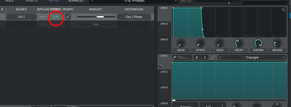The width and height of the screenshot is (291, 107).
Task: Toggle Bipolar arrows for modulation row 2
Action: point(43,24)
